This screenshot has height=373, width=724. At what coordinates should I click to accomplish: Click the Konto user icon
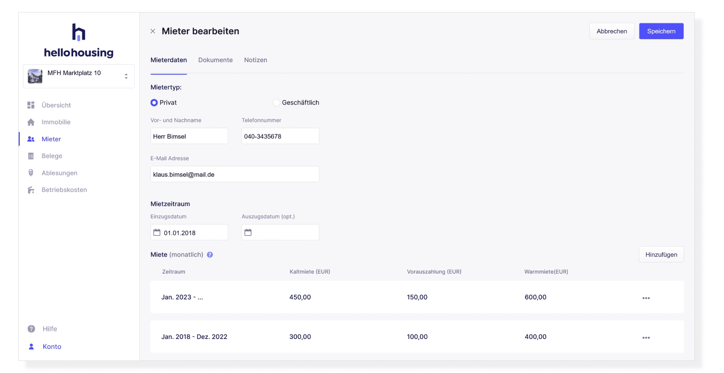(x=31, y=347)
